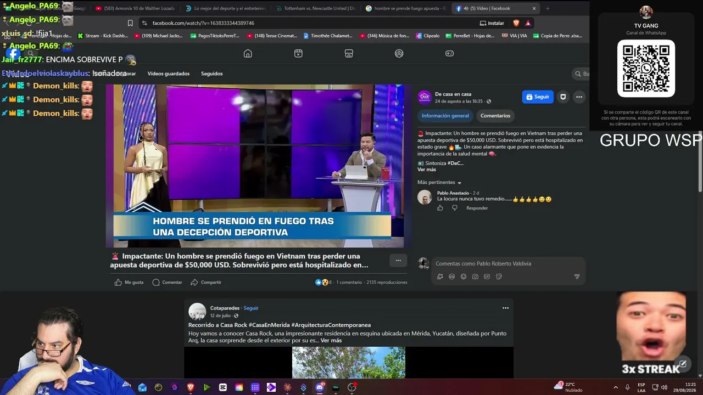Expand Casa Rock post text with Ver más
Screen dimensions: 703x395
tap(331, 341)
